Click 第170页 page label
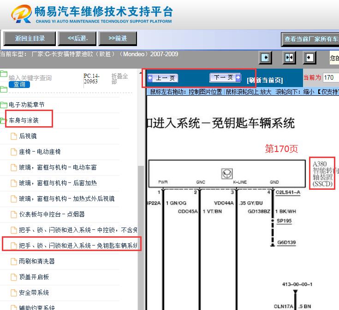The image size is (339, 310). [x=281, y=149]
